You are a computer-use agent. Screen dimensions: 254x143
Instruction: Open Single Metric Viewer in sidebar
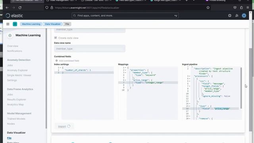point(19,75)
